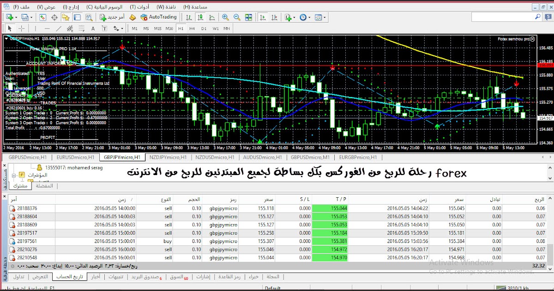Open the Indicators list dropdown

tap(290, 17)
